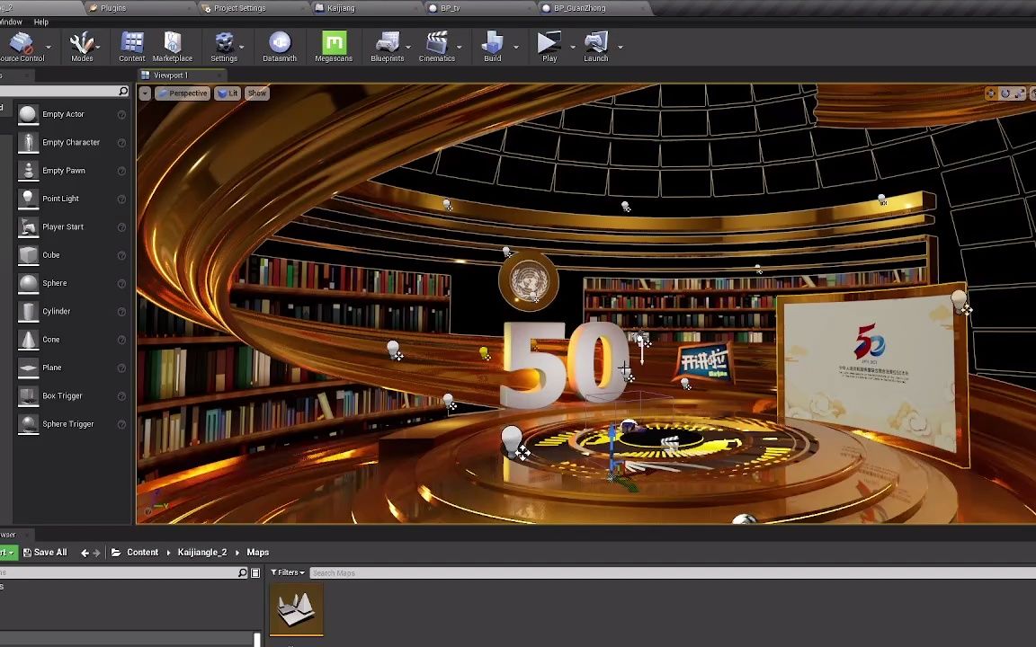Image resolution: width=1036 pixels, height=647 pixels.
Task: Open the Filters menu in the Content Browser
Action: (x=288, y=572)
